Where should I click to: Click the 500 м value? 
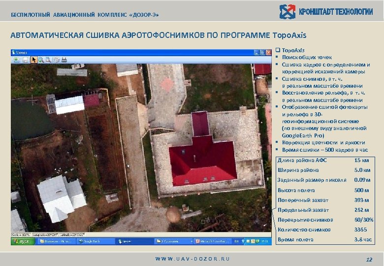pos(361,190)
